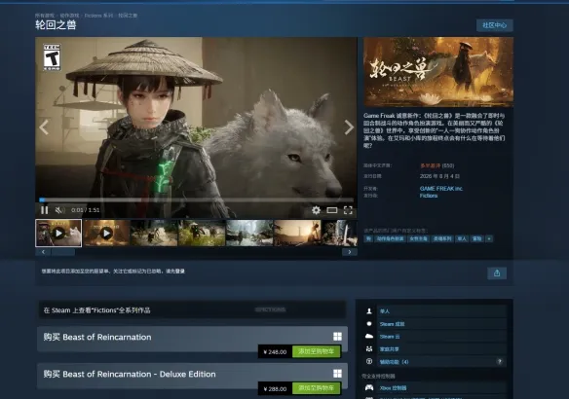Click the 登录 sign-in link
The image size is (569, 399).
click(180, 272)
